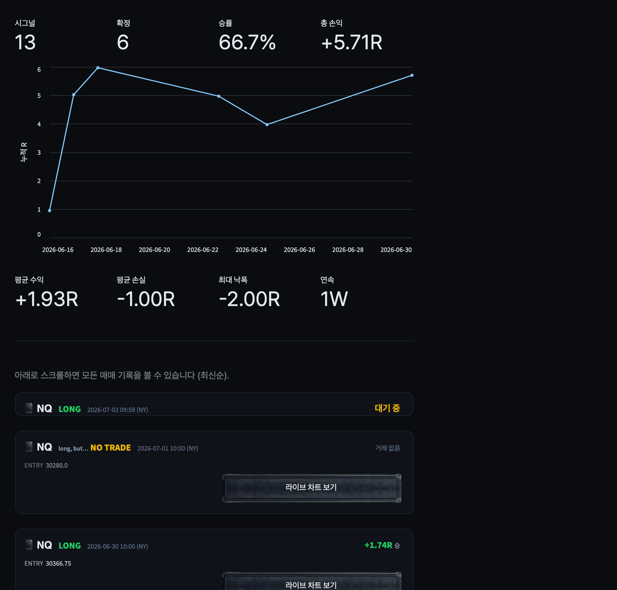Click the 2026-07-02 09:59 (NY) timestamp
This screenshot has height=590, width=617.
(x=118, y=409)
